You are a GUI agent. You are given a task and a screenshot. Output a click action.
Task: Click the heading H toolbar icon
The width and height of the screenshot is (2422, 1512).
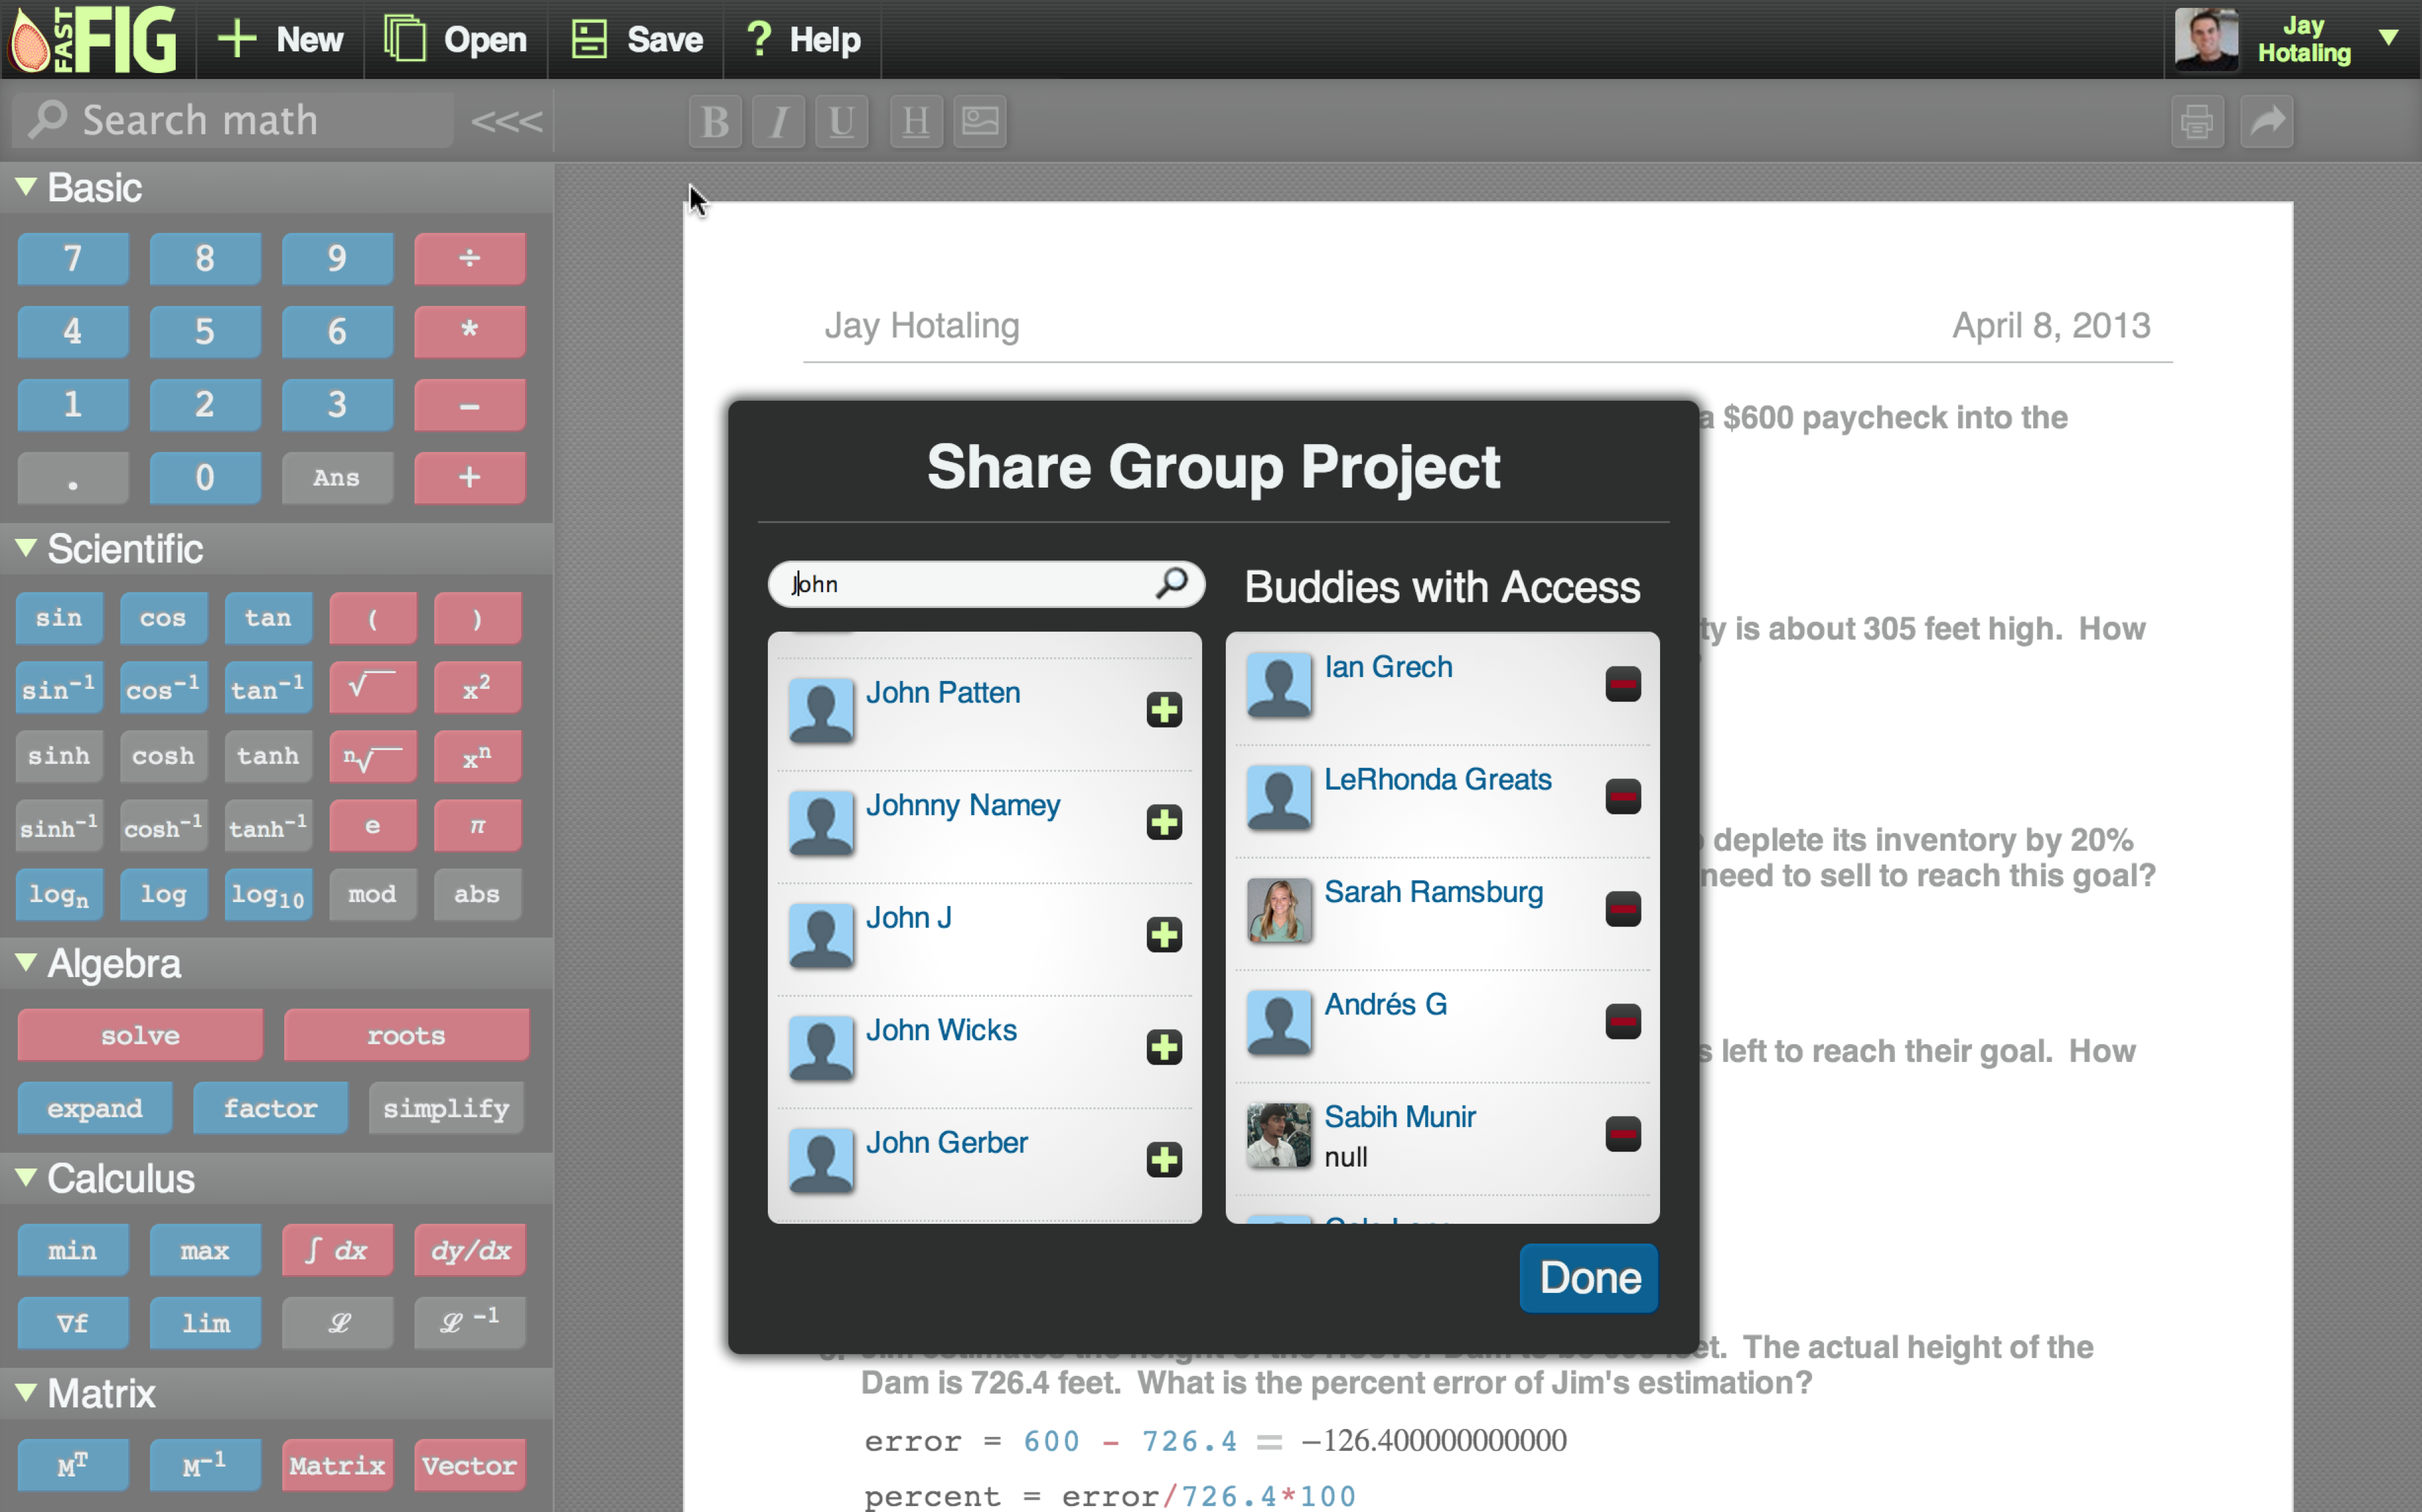[x=915, y=122]
